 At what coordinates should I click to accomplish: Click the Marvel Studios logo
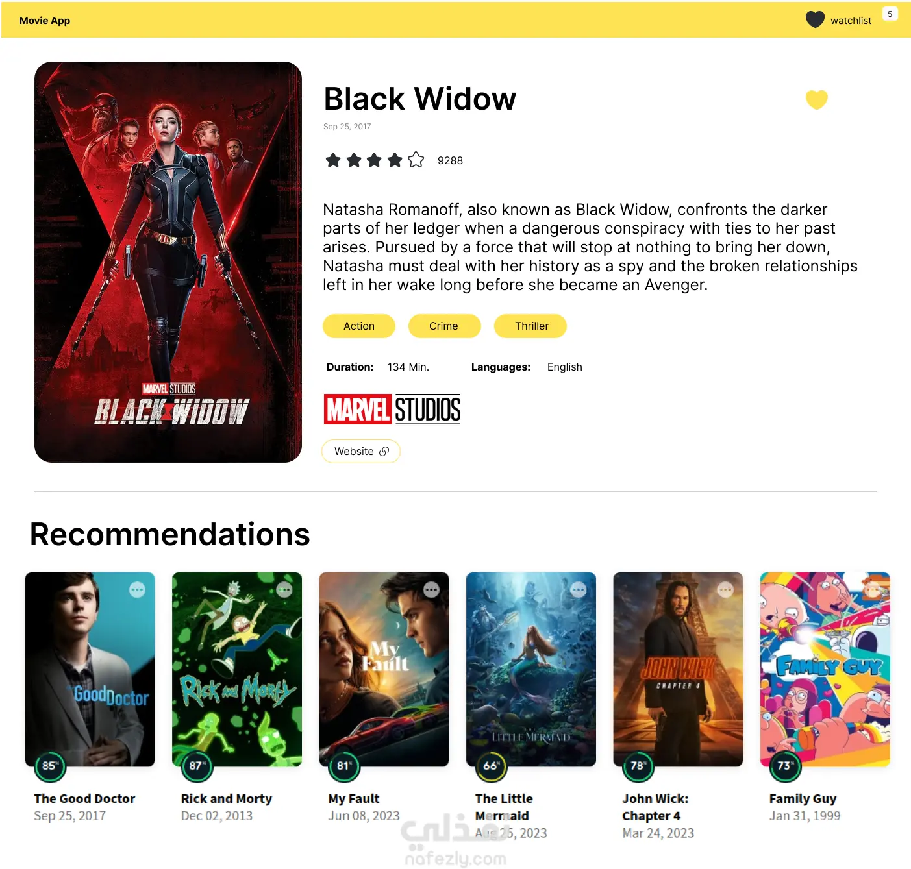click(392, 410)
